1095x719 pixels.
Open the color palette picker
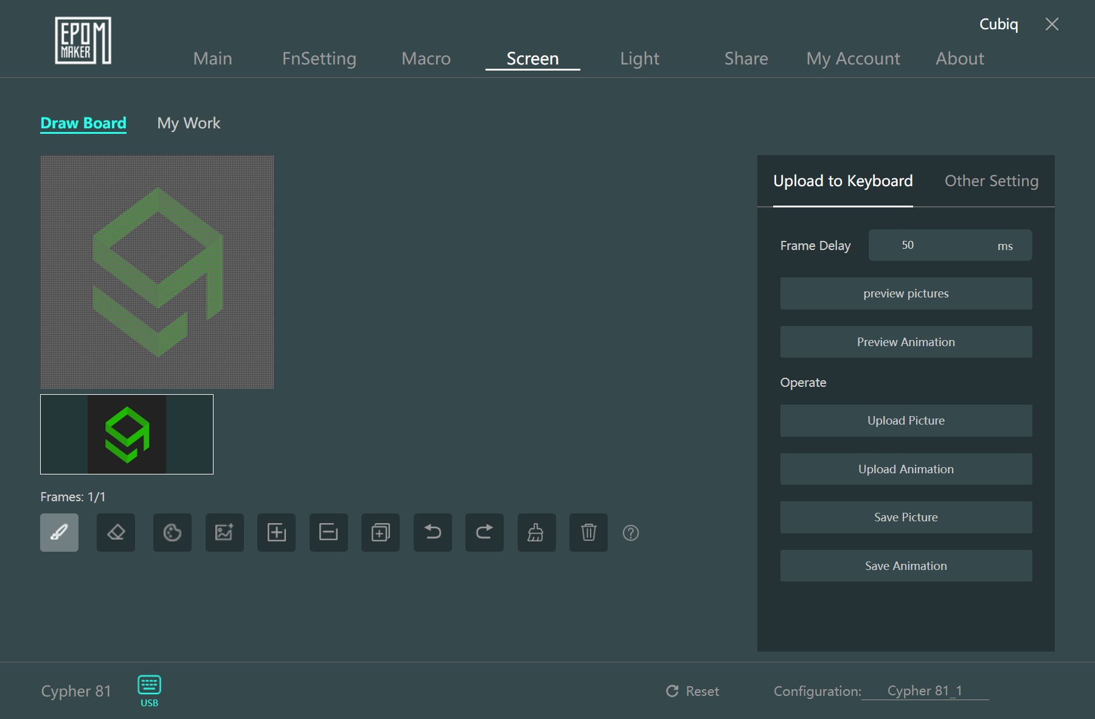172,532
